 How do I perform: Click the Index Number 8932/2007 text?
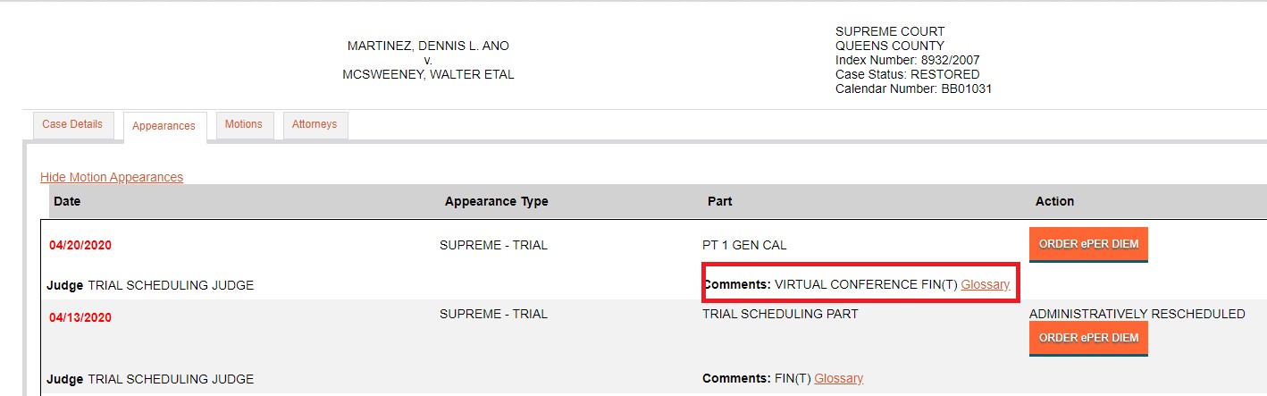(907, 60)
